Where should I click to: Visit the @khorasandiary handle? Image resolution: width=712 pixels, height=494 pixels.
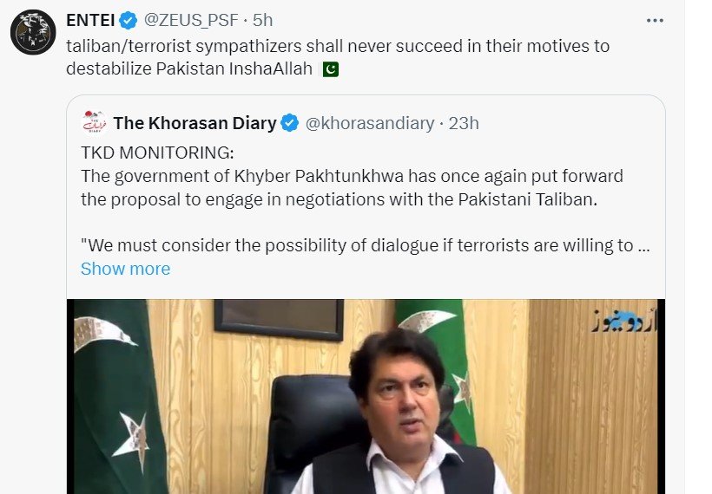click(x=370, y=123)
